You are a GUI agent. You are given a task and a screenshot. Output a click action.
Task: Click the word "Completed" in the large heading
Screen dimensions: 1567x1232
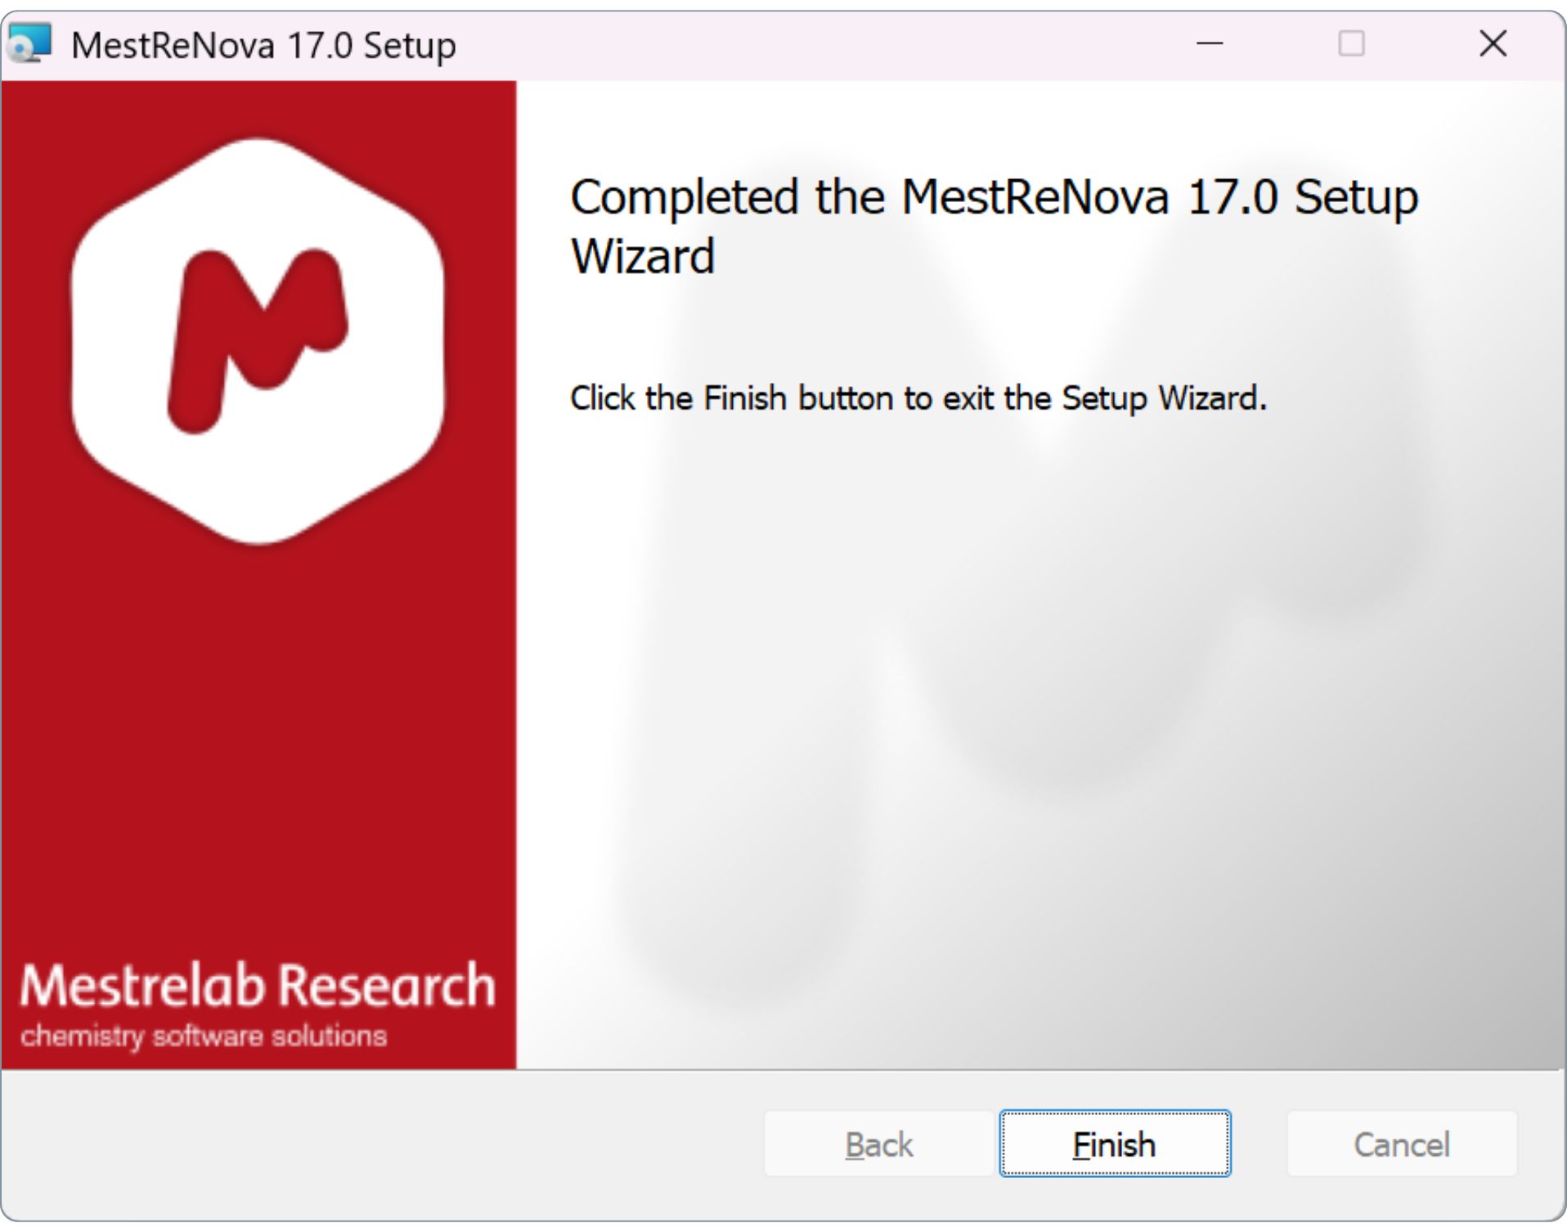click(x=684, y=197)
